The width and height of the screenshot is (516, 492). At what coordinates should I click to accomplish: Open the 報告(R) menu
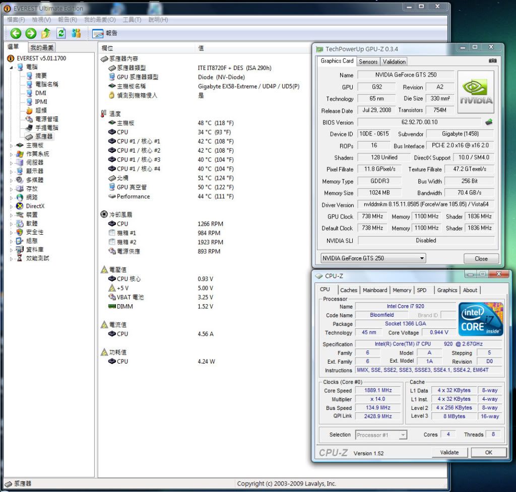point(68,20)
